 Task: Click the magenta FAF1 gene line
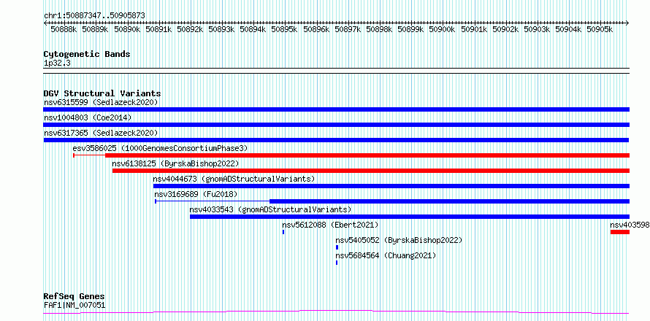[x=336, y=312]
